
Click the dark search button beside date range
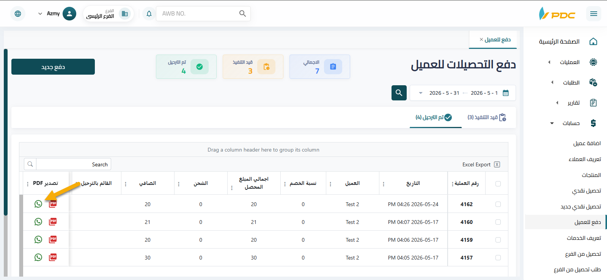click(399, 93)
